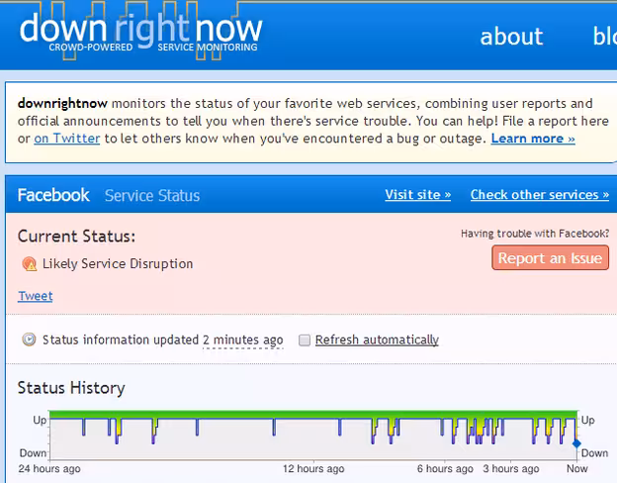Viewport: 617px width, 483px height.
Task: Click the clock icon beside status updated
Action: tap(29, 339)
